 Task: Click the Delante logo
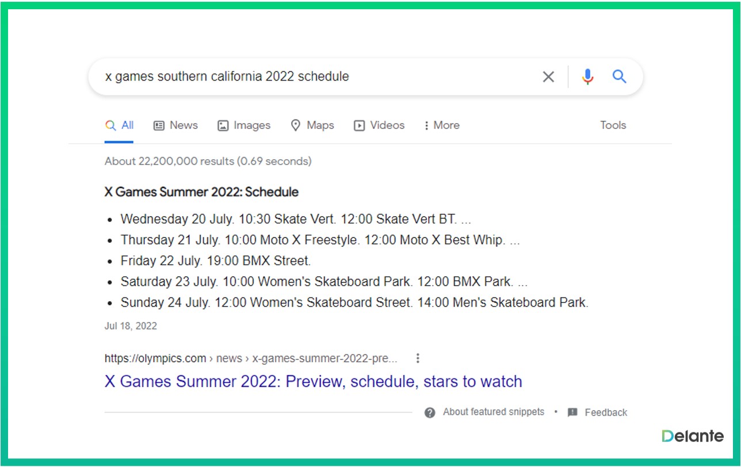point(693,436)
